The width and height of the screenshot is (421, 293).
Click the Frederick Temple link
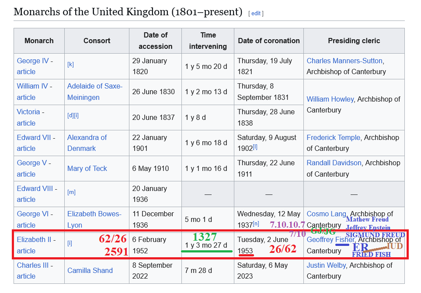coord(333,138)
